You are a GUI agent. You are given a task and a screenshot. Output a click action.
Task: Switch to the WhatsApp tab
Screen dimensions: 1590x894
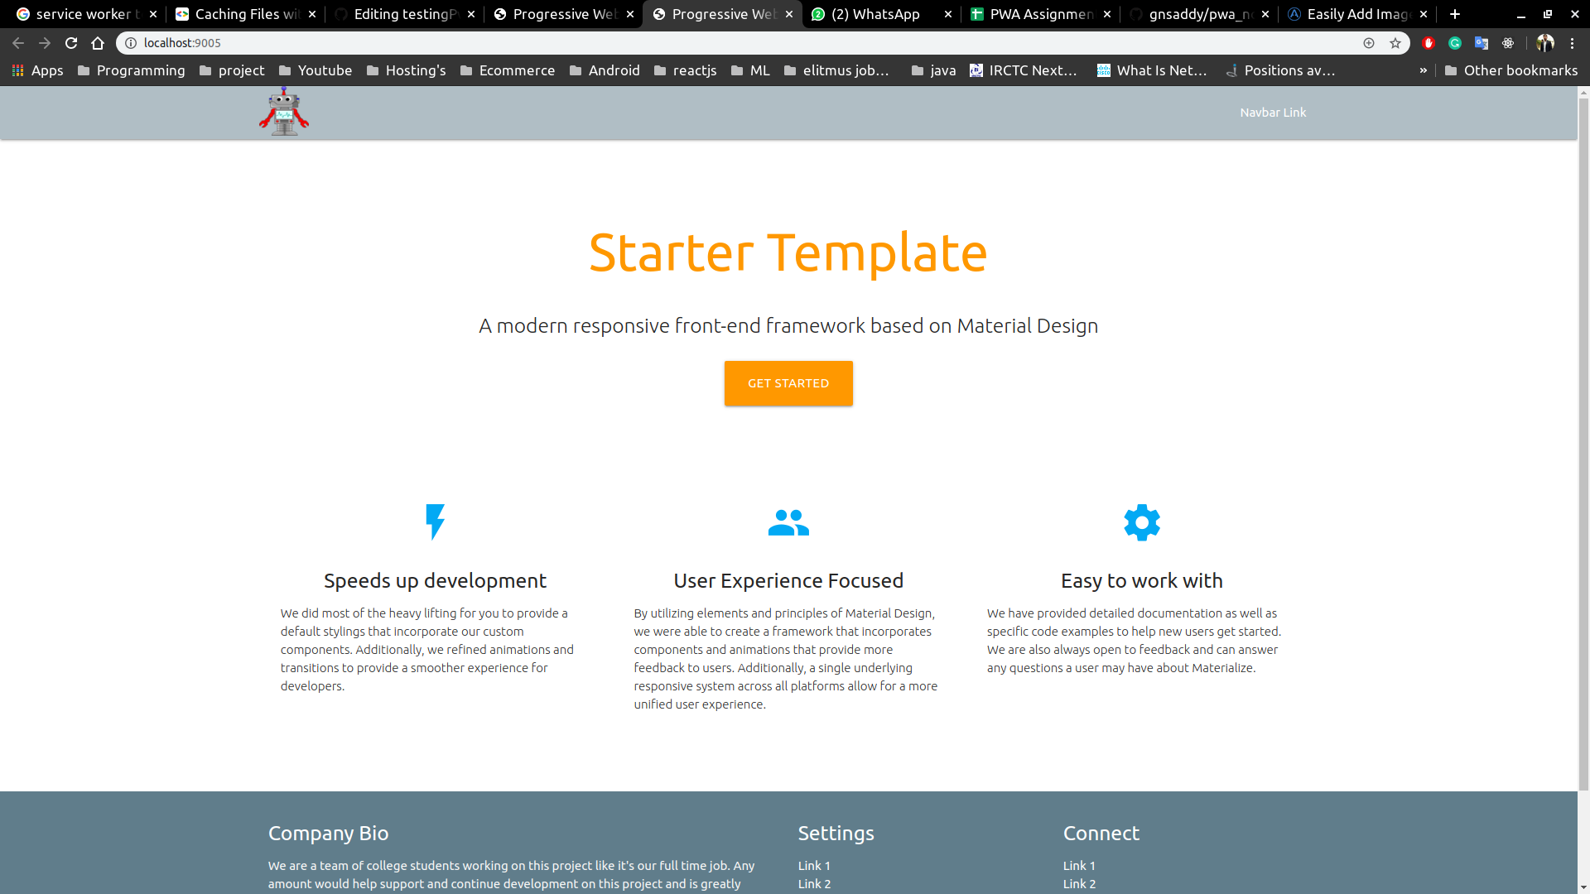(x=874, y=14)
